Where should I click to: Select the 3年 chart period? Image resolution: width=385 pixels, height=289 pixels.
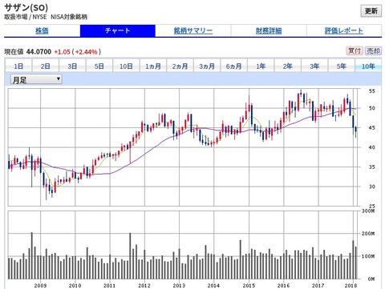(314, 66)
